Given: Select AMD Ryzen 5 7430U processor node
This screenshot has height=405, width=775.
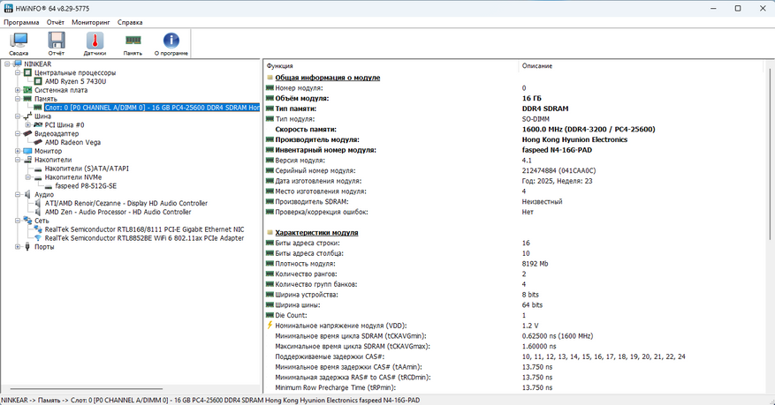Looking at the screenshot, I should 75,81.
